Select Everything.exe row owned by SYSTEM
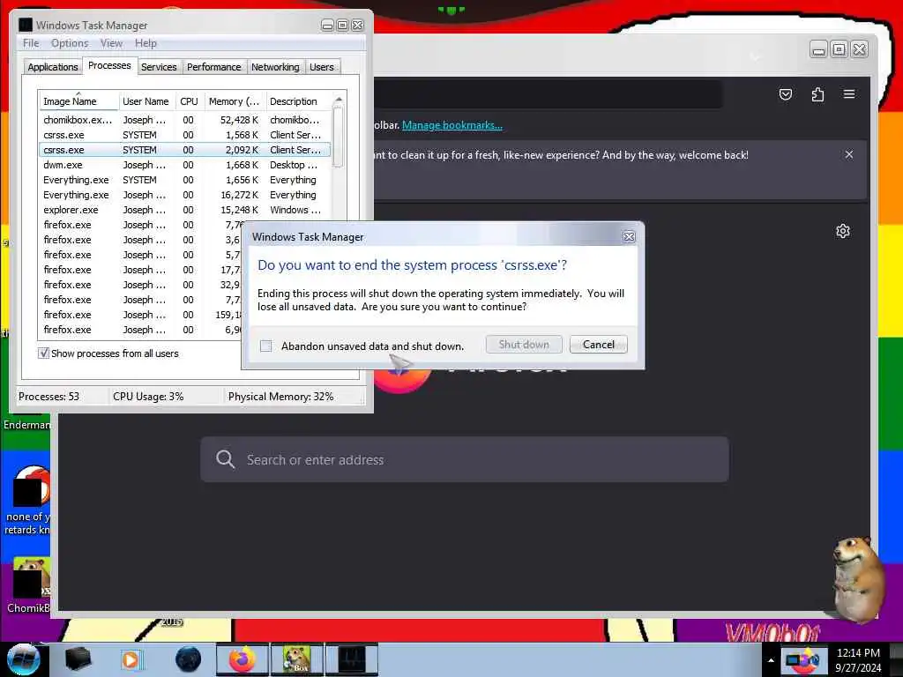This screenshot has width=903, height=677. (184, 180)
